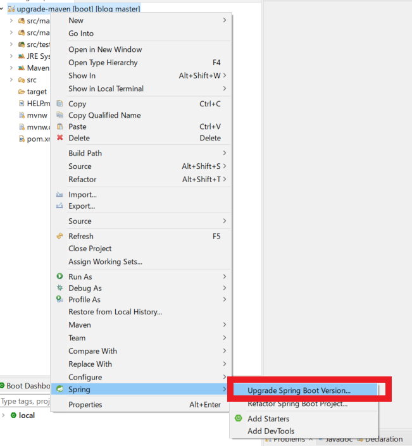Click the Debug As bug icon
Image resolution: width=412 pixels, height=446 pixels.
pyautogui.click(x=59, y=288)
